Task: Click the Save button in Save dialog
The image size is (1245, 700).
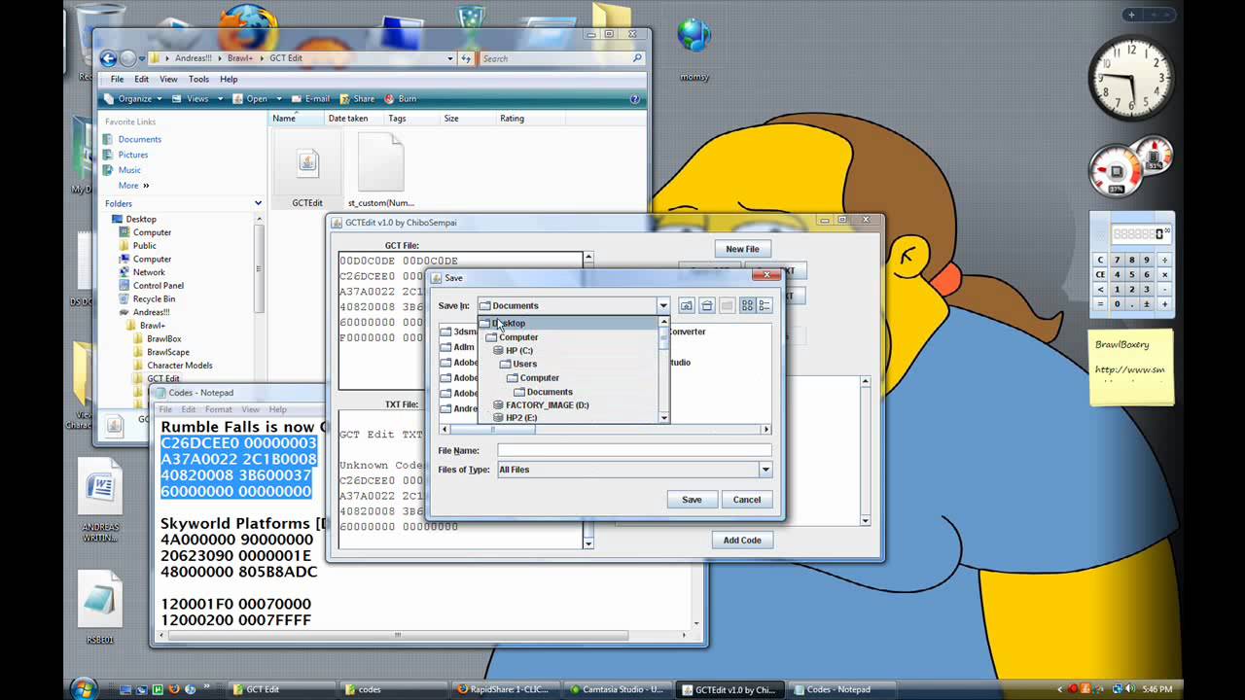Action: [692, 500]
